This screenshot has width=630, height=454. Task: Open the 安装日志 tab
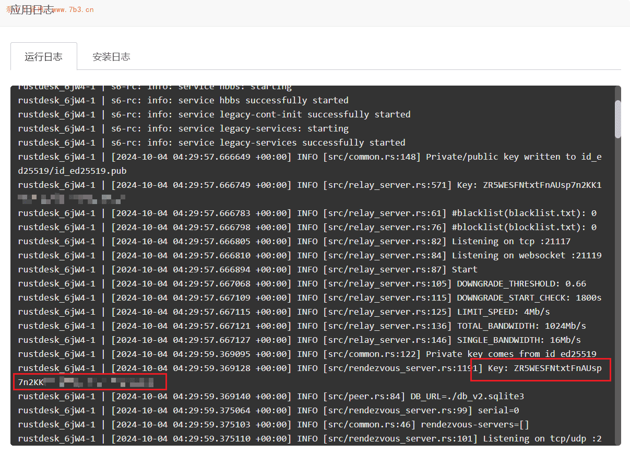pyautogui.click(x=111, y=56)
